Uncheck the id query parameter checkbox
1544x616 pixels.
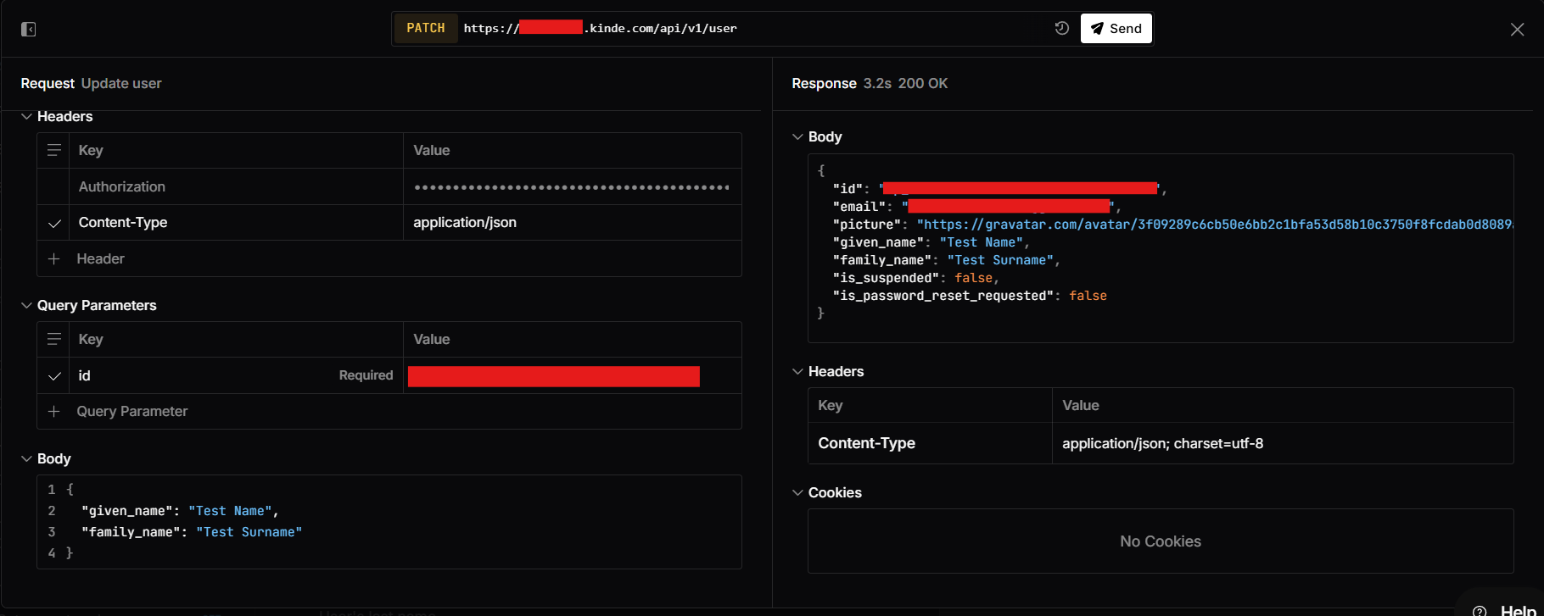[x=54, y=375]
